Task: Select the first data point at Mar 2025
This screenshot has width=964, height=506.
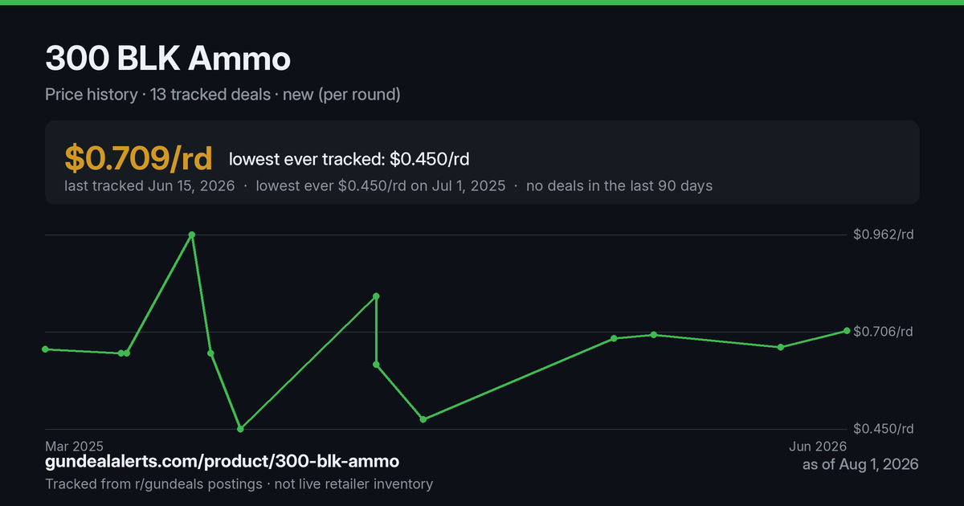Action: [x=45, y=349]
